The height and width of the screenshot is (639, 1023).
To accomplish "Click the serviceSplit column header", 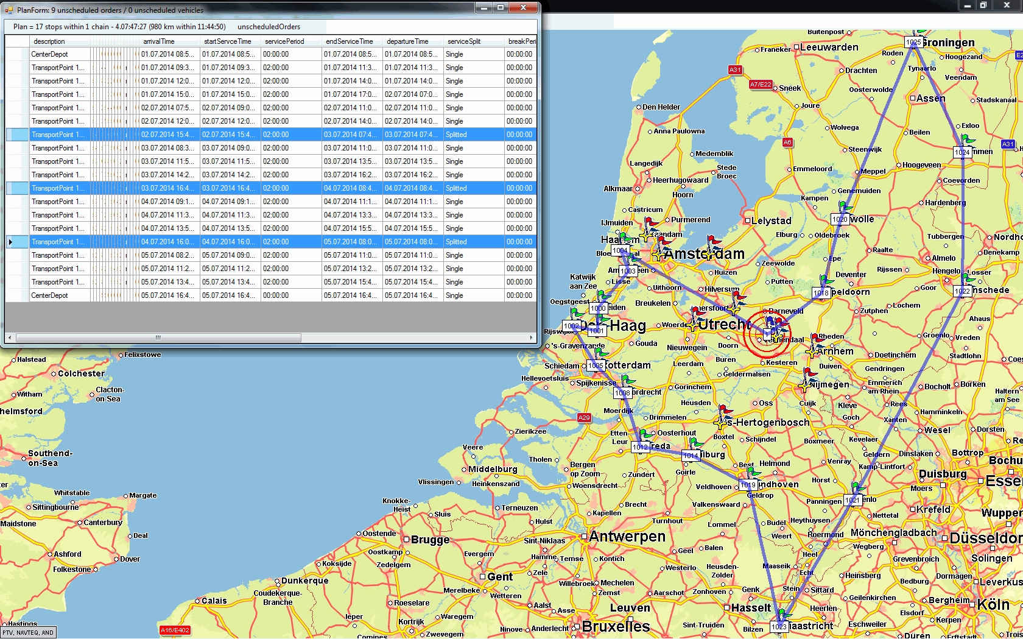I will (x=464, y=41).
